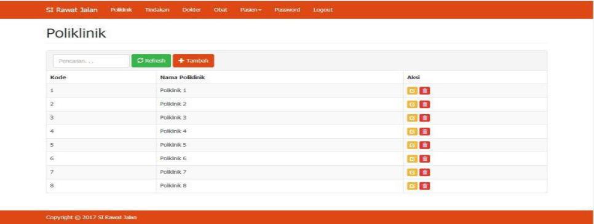Select Logout in the navbar

323,10
